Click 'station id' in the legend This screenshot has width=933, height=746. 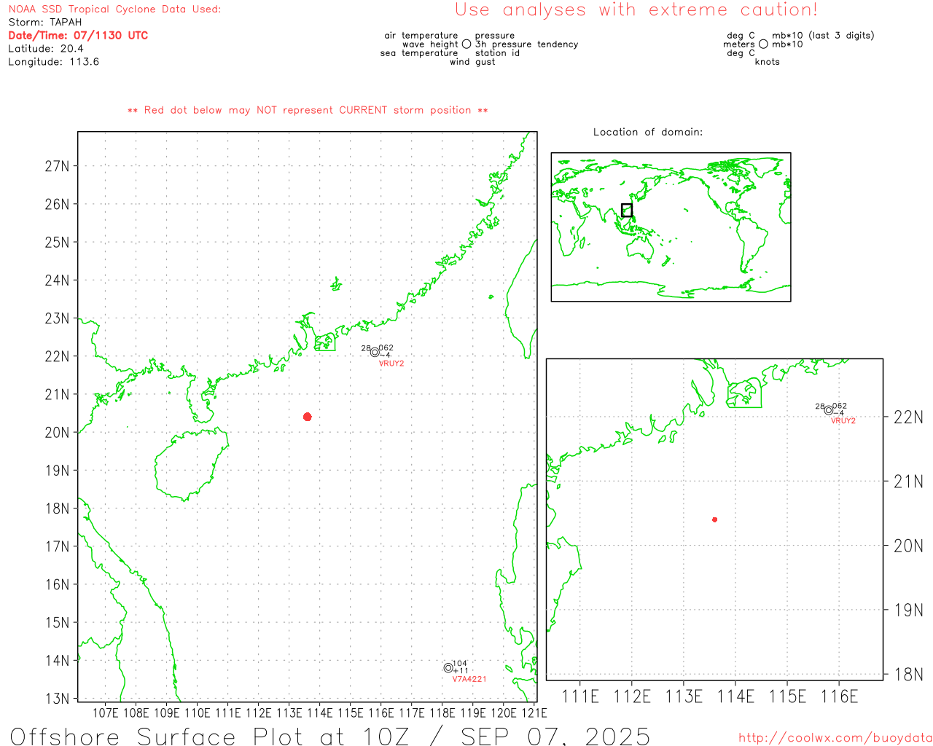point(498,53)
